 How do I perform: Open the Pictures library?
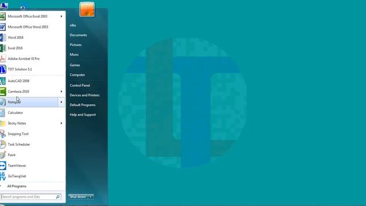point(75,45)
